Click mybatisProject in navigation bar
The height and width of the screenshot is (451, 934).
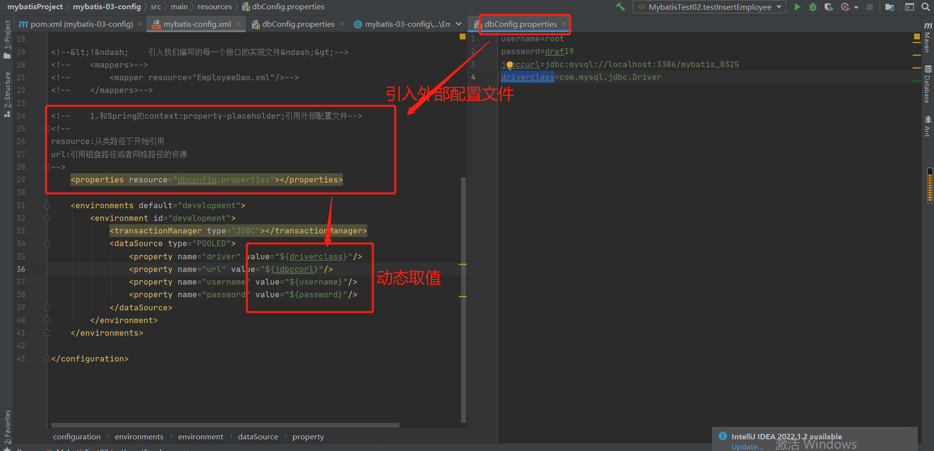pos(35,7)
